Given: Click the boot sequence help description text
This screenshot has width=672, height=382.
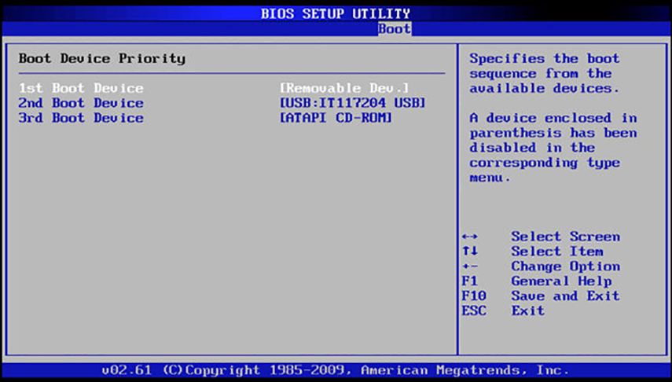Looking at the screenshot, I should (545, 73).
